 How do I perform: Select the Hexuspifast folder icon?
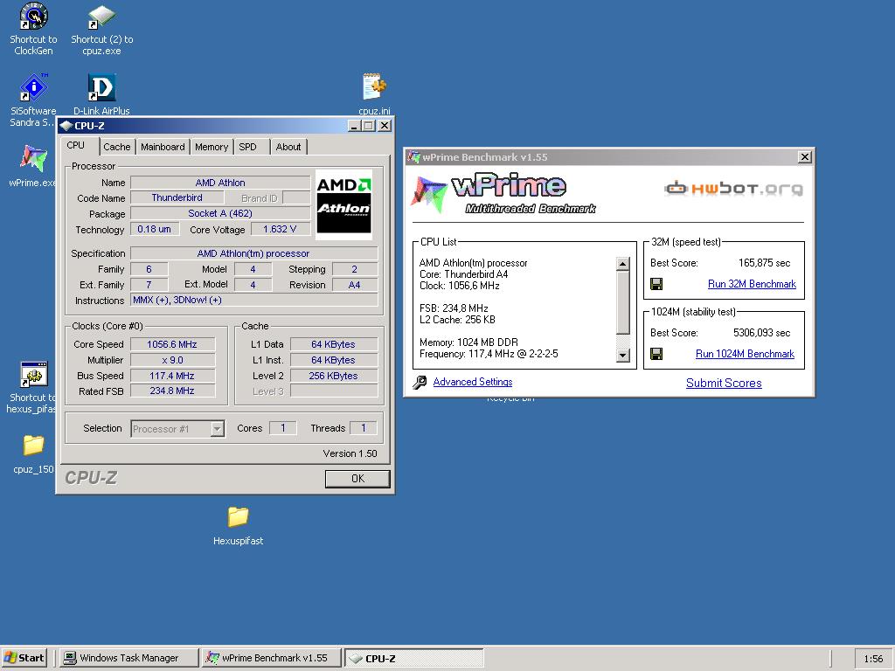238,517
